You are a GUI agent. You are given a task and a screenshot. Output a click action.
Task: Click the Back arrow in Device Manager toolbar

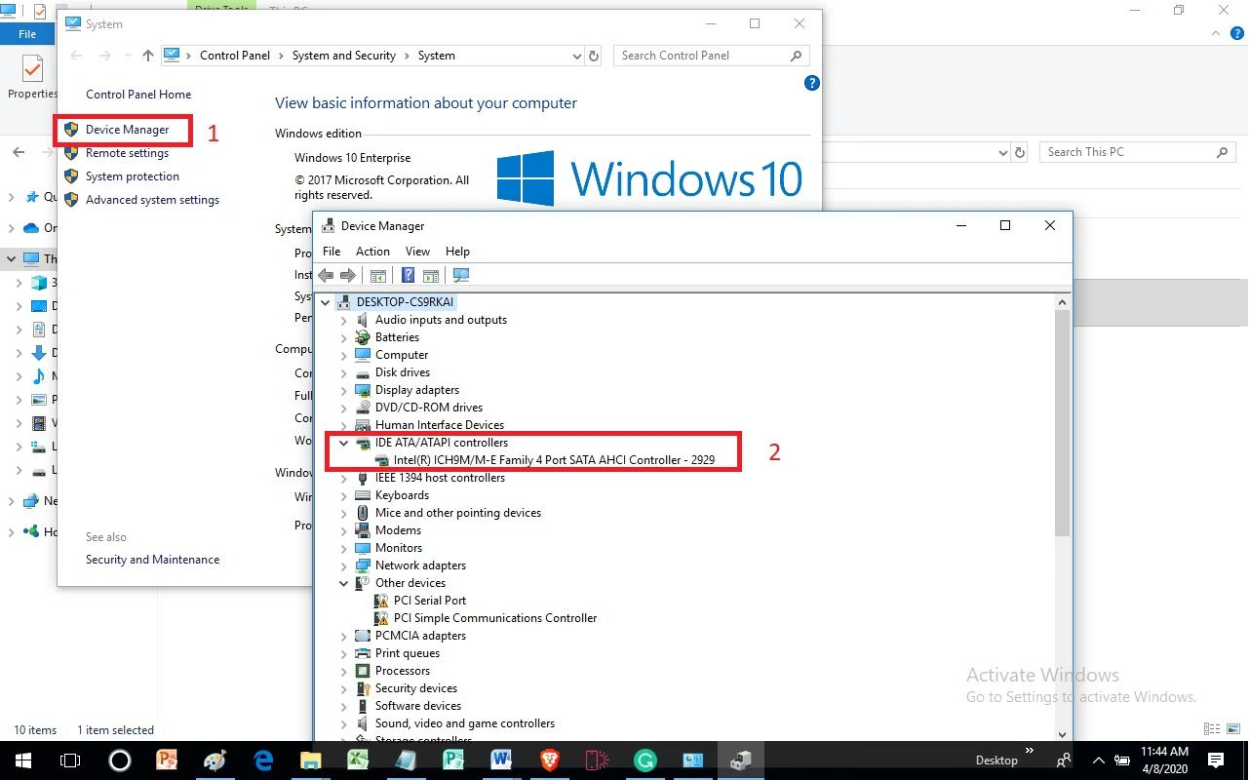click(x=327, y=276)
